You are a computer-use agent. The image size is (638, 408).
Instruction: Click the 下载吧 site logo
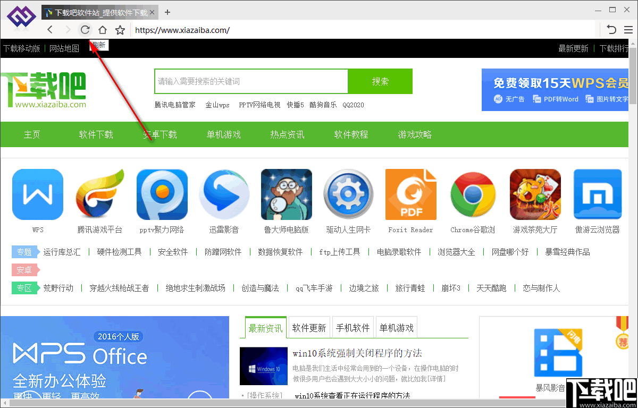click(x=43, y=90)
